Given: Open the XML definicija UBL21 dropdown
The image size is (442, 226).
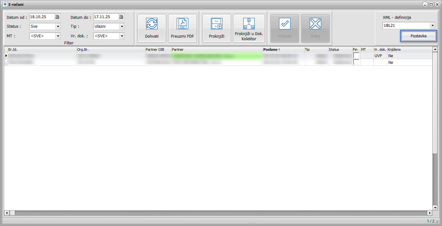Looking at the screenshot, I should tap(432, 26).
